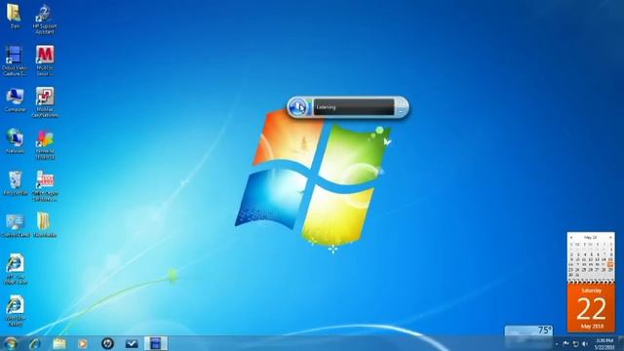Click the checkmark taskbar icon
The width and height of the screenshot is (624, 351).
pyautogui.click(x=132, y=343)
